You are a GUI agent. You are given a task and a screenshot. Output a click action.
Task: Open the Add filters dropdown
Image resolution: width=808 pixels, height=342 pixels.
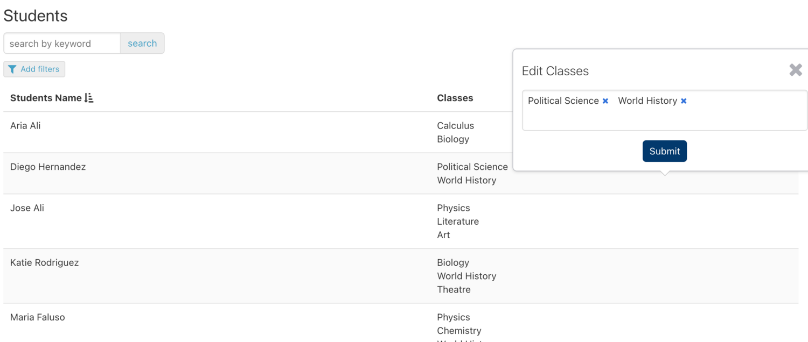coord(34,69)
